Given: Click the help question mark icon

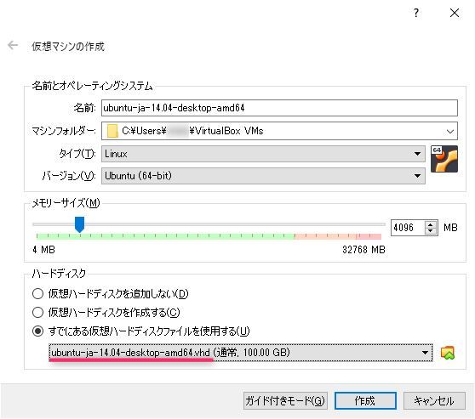Looking at the screenshot, I should (416, 13).
